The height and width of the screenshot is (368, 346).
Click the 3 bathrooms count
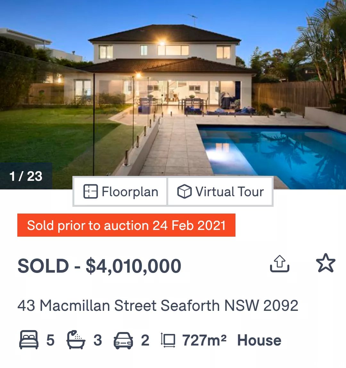coord(98,340)
